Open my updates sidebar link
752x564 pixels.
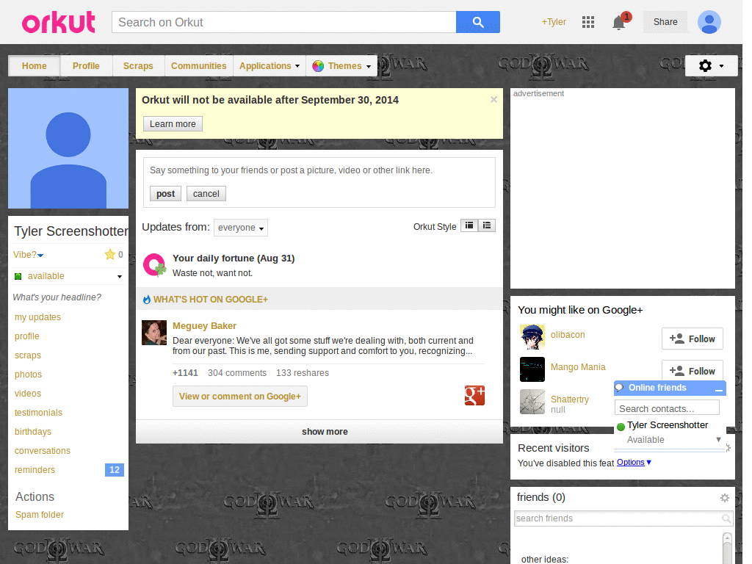(38, 317)
